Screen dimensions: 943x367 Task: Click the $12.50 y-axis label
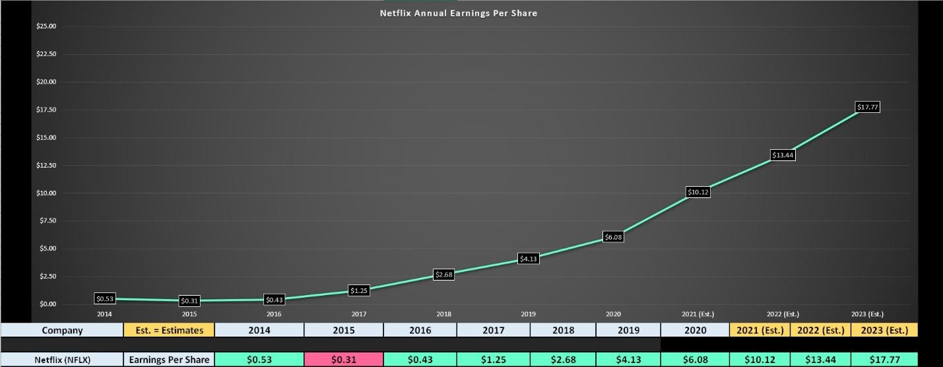coord(46,165)
